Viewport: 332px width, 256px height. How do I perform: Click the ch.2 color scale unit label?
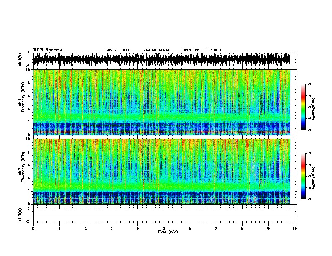pos(314,178)
